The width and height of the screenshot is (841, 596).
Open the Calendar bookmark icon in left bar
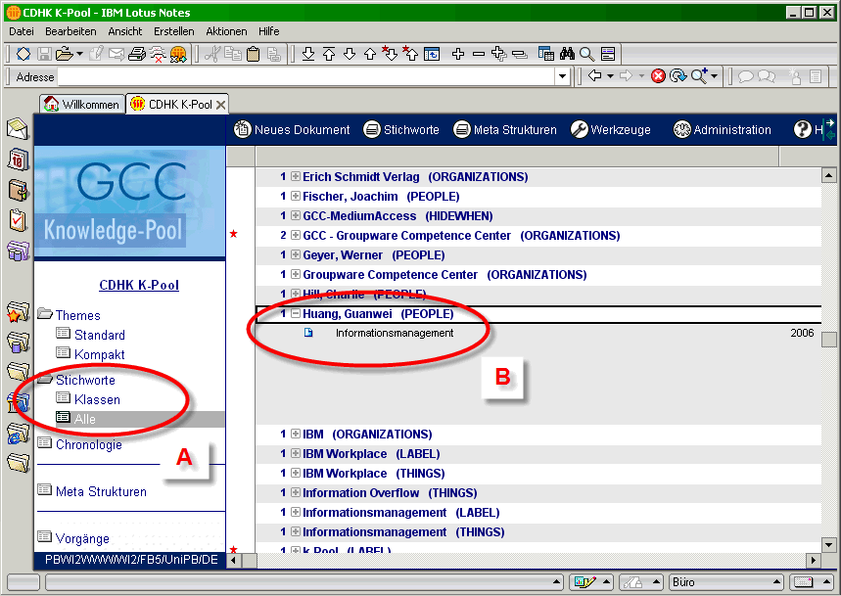18,160
